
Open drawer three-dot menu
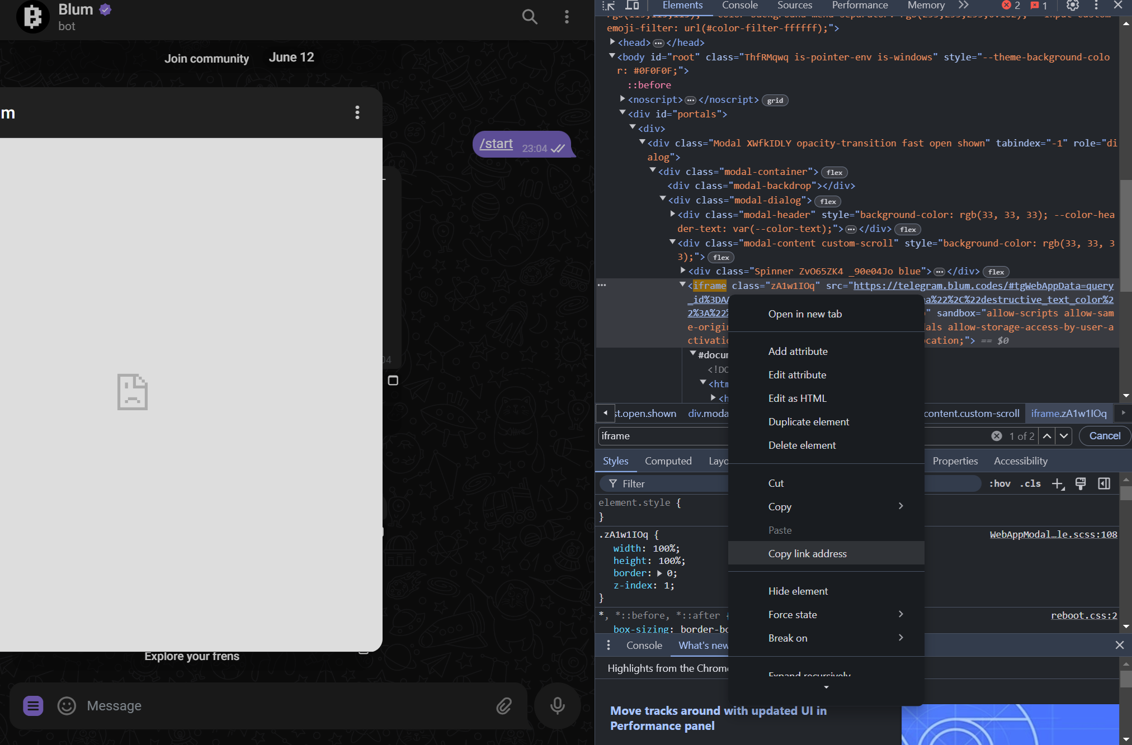[609, 646]
